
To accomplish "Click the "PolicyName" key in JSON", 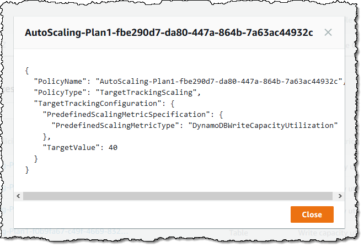I will 58,82.
